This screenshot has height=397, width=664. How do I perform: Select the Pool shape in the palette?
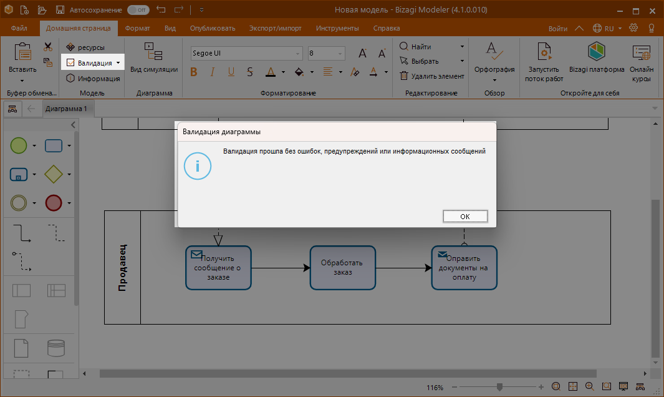21,290
